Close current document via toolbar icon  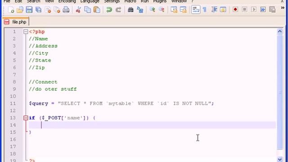(48, 9)
